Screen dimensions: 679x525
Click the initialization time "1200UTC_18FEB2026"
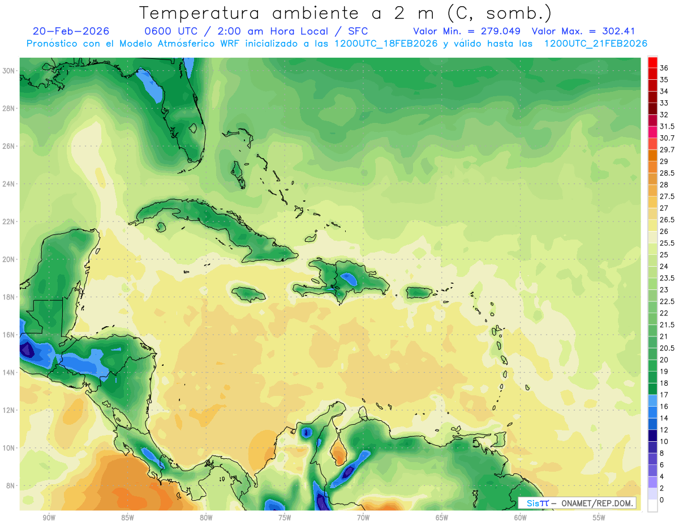pos(386,44)
